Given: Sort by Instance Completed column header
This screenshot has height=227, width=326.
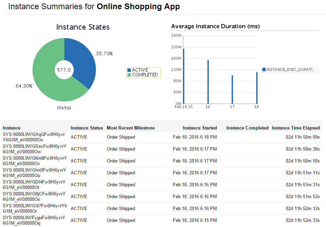Looking at the screenshot, I should point(247,128).
